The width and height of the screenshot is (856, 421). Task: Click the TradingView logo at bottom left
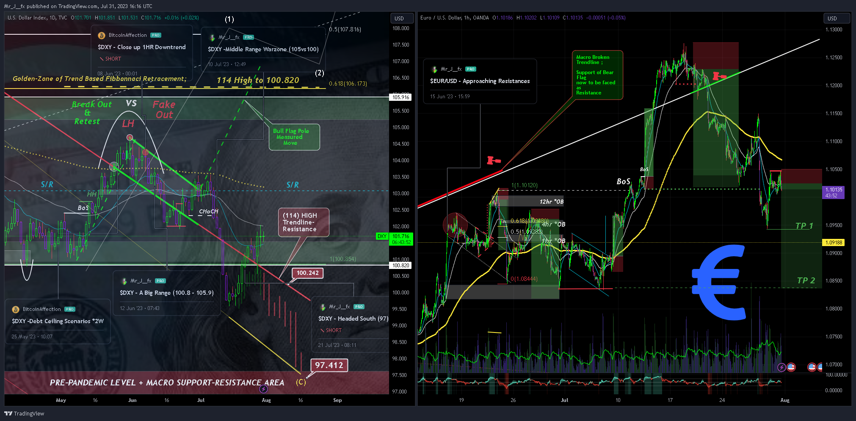pyautogui.click(x=24, y=413)
